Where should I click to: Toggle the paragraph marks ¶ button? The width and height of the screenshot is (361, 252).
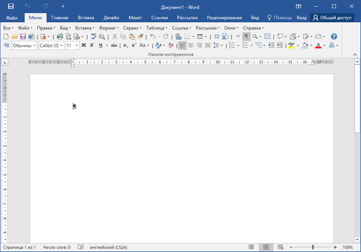click(x=246, y=37)
